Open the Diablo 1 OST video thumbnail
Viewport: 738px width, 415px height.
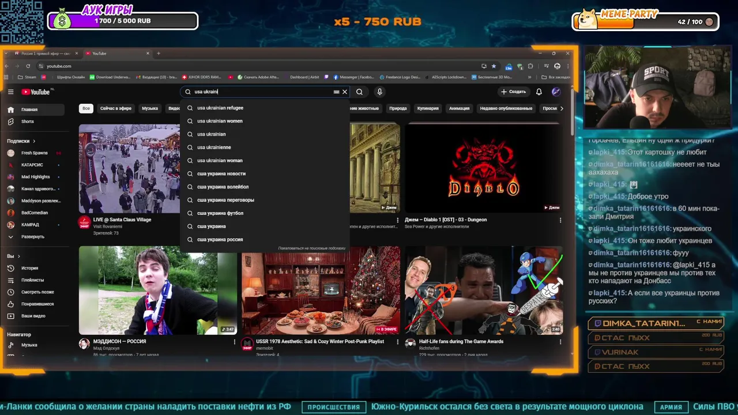[483, 168]
